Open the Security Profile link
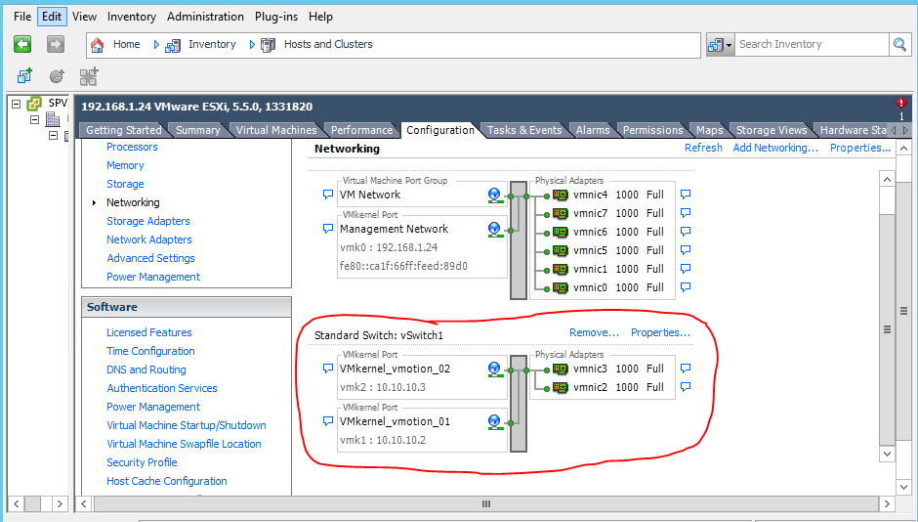Viewport: 918px width, 522px height. click(142, 462)
